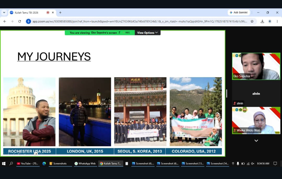Click the microphone icon in system tray
Screen dimensions: 282x179
(x=238, y=164)
